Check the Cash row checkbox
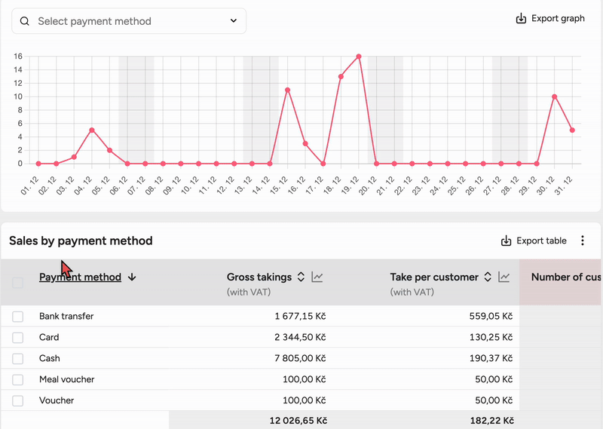Viewport: 603px width, 429px height. coord(18,359)
